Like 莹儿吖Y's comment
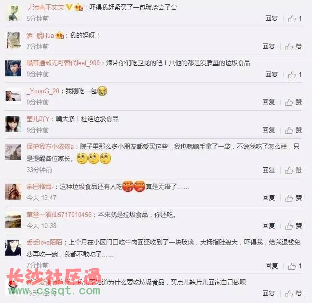 point(294,130)
